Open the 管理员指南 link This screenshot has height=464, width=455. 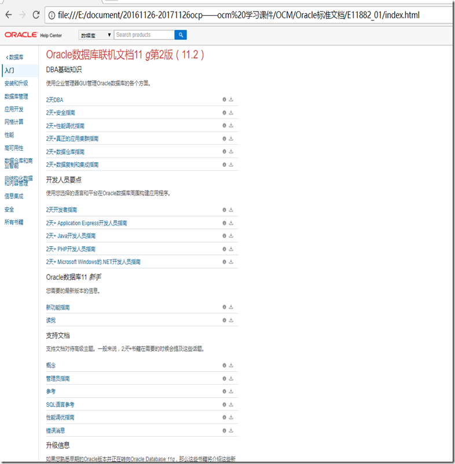[58, 379]
